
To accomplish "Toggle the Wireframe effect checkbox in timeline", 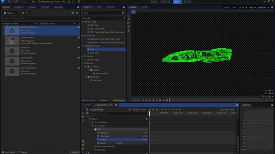I will click(95, 122).
